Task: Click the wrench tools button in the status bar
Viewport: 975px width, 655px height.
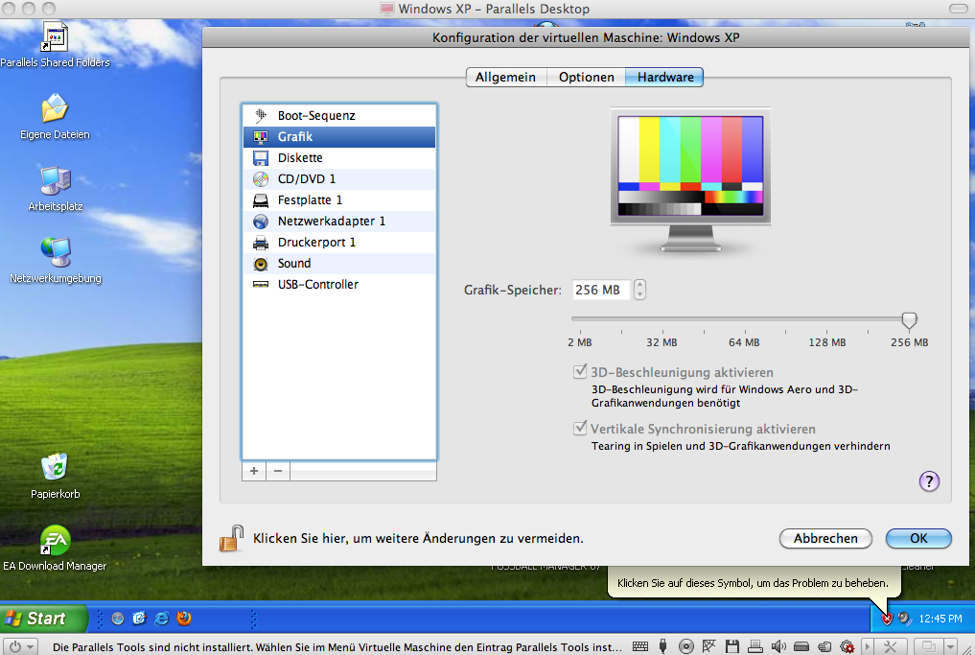Action: coord(891,647)
